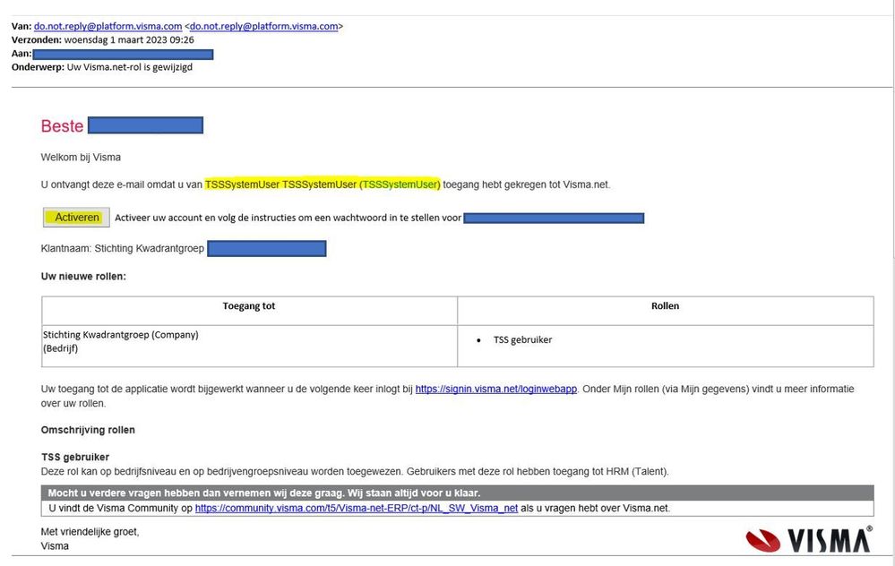Click the 'Aan:' recipient label

[22, 54]
